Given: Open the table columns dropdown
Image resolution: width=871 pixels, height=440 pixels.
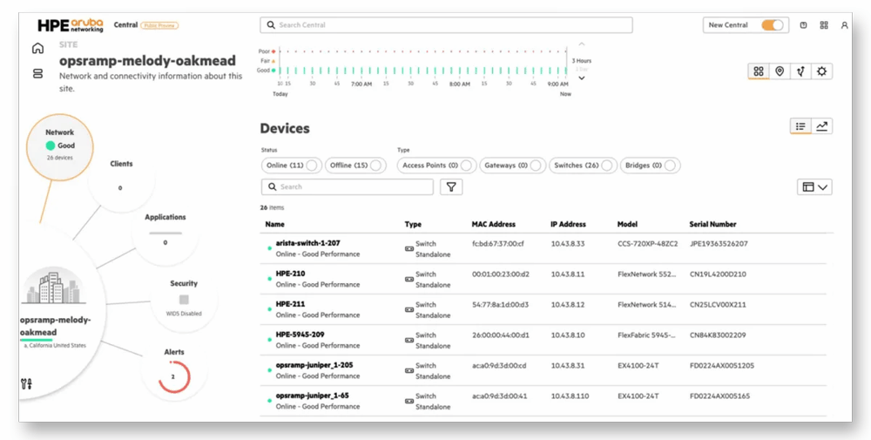Looking at the screenshot, I should pyautogui.click(x=814, y=187).
